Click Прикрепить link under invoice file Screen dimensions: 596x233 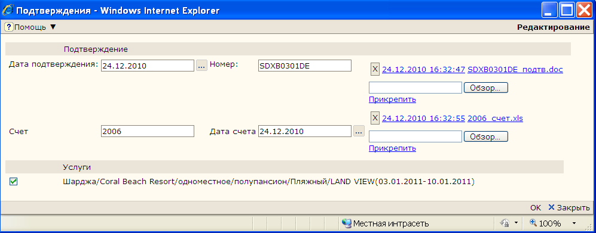(x=392, y=148)
